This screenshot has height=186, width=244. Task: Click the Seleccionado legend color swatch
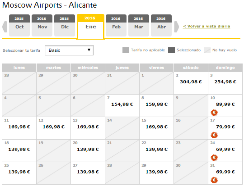(171, 50)
